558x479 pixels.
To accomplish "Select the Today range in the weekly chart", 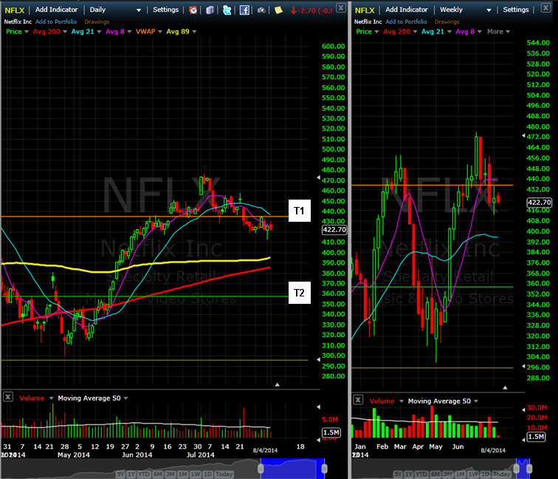I will click(501, 475).
